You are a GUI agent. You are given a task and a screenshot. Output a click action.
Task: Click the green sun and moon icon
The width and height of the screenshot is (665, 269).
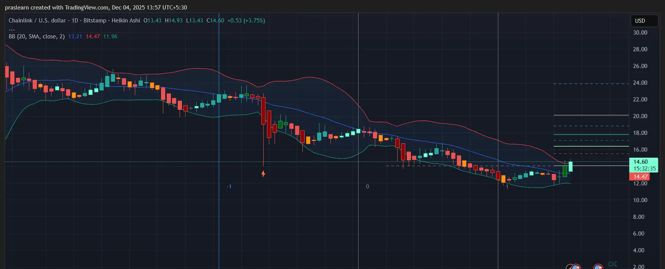[x=612, y=264]
